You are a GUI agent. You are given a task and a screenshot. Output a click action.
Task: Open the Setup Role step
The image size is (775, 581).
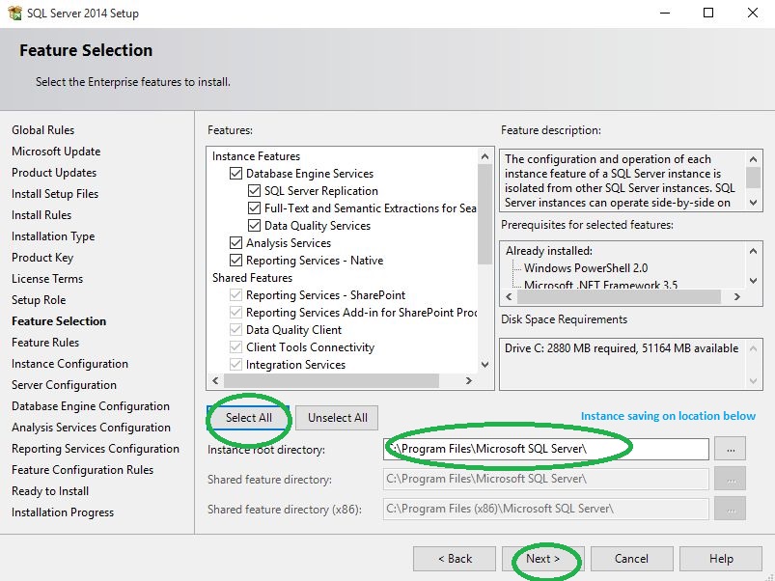coord(39,300)
